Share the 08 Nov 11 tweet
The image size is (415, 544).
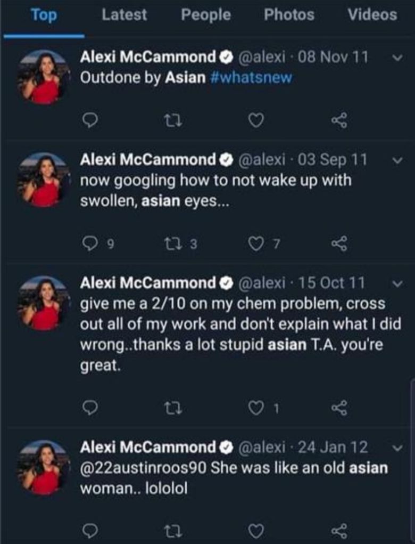point(338,121)
